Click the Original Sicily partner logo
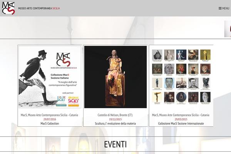The width and height of the screenshot is (231, 154). click(x=74, y=101)
